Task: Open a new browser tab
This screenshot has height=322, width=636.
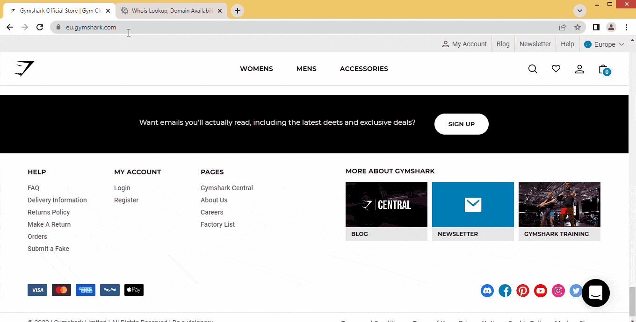Action: pos(238,10)
